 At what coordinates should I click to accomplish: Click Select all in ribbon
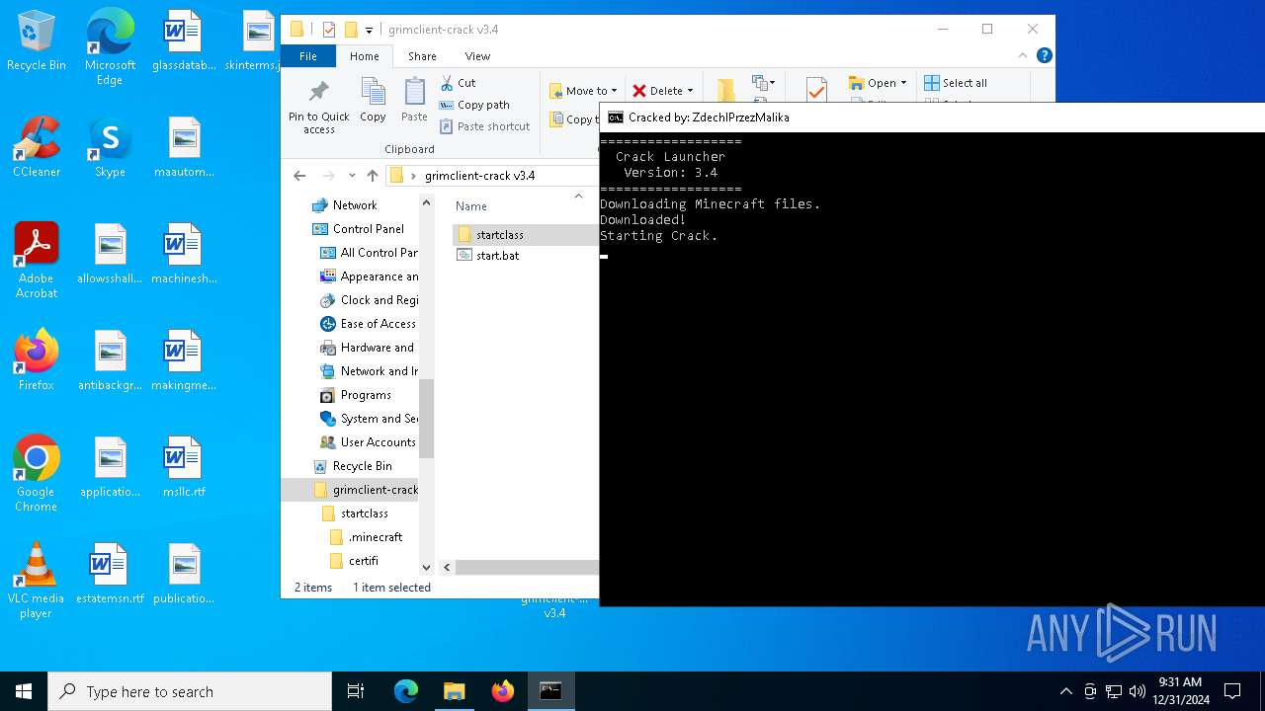tap(956, 83)
